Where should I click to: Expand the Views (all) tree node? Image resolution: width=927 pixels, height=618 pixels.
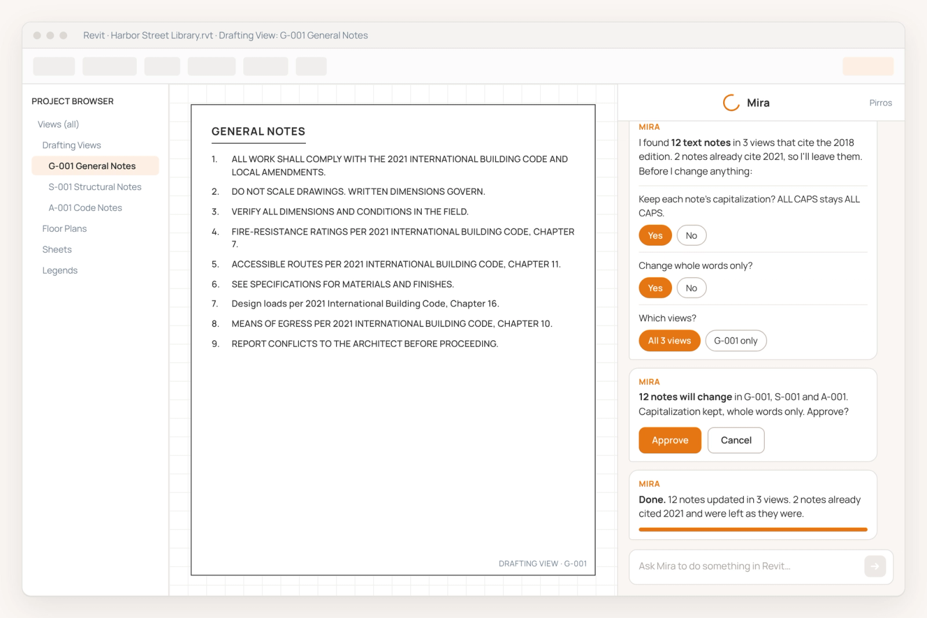(58, 124)
